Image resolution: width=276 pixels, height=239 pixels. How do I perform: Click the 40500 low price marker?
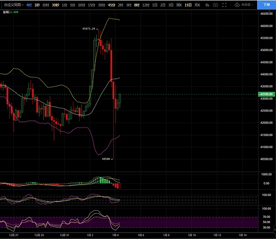tap(106, 158)
